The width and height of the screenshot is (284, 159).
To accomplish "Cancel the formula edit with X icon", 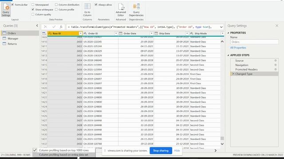I will 45,27.
